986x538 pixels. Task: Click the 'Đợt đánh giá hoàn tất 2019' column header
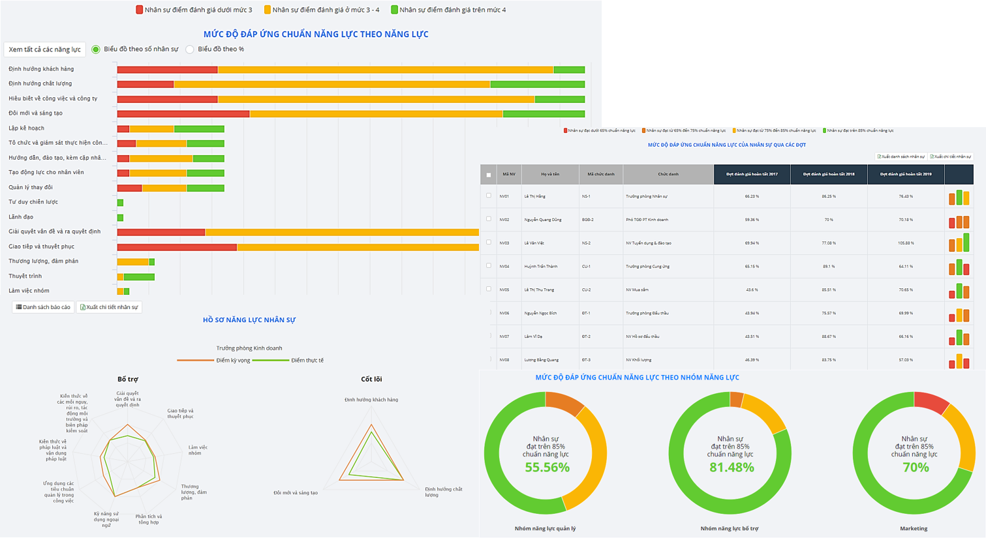click(x=906, y=174)
